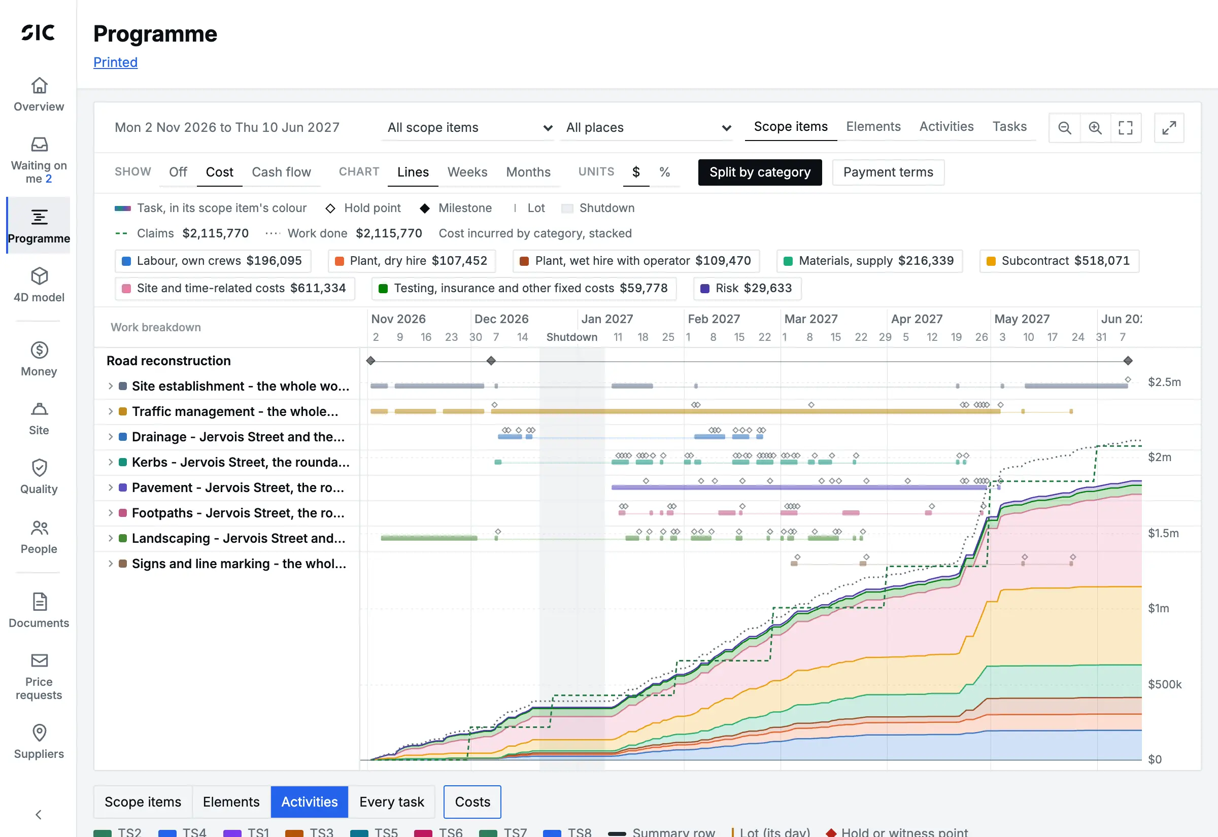
Task: Toggle Split by category off
Action: click(760, 172)
